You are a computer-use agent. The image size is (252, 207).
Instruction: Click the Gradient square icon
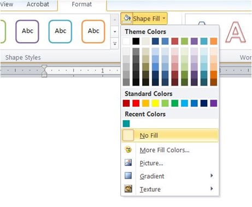coord(128,176)
